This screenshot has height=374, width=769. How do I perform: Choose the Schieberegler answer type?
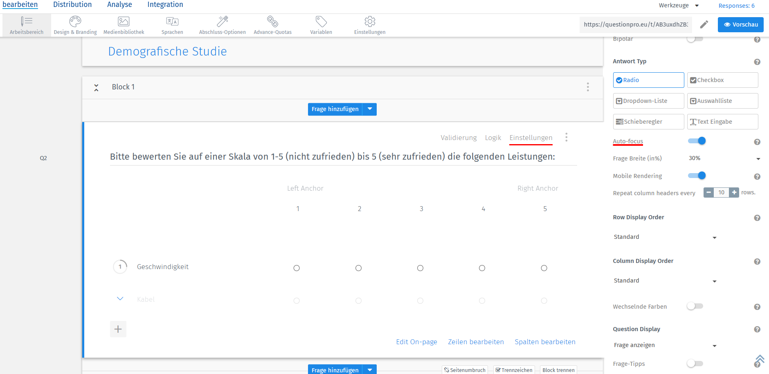(x=649, y=122)
